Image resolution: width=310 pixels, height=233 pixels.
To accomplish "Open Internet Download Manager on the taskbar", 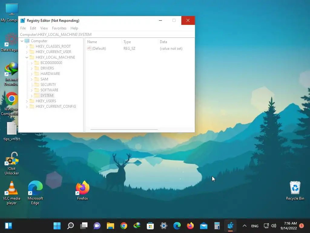I will [137, 226].
